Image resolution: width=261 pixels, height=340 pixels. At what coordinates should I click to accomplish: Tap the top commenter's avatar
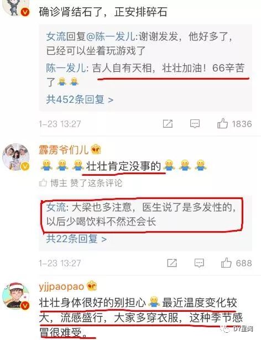coord(15,8)
